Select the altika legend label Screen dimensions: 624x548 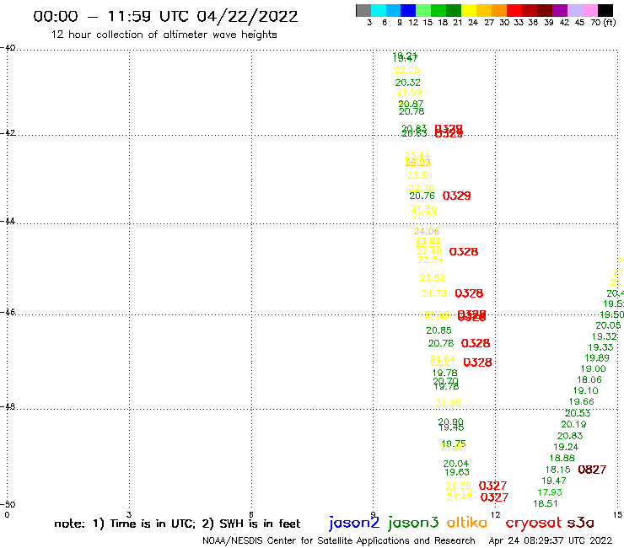tap(466, 523)
